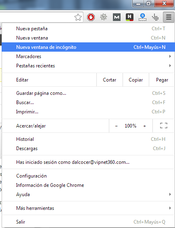
Task: Toggle fullscreen mode icon
Action: point(164,126)
